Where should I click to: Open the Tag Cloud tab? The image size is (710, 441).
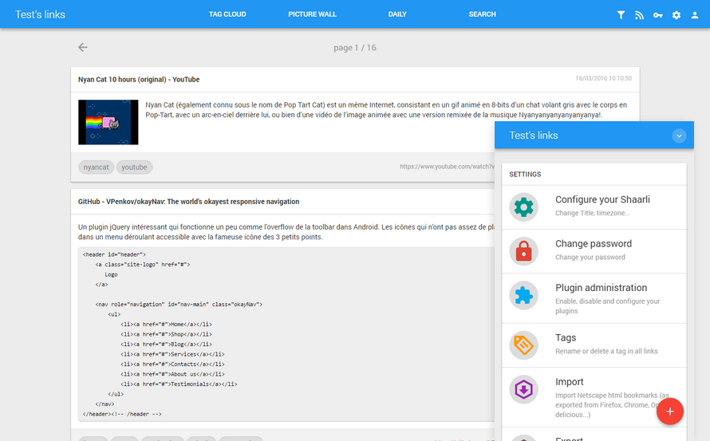(x=227, y=14)
